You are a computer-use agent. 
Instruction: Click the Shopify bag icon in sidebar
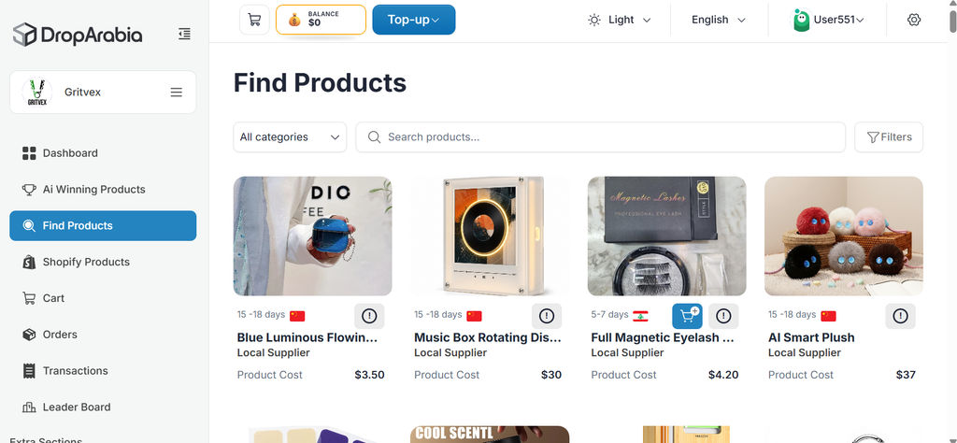[29, 262]
